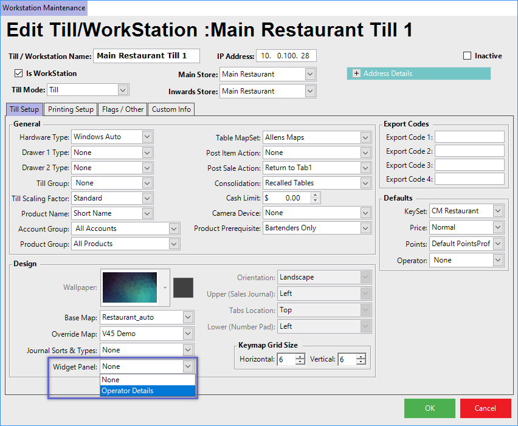Open the Flags / Other tab
This screenshot has height=426, width=518.
click(x=123, y=109)
